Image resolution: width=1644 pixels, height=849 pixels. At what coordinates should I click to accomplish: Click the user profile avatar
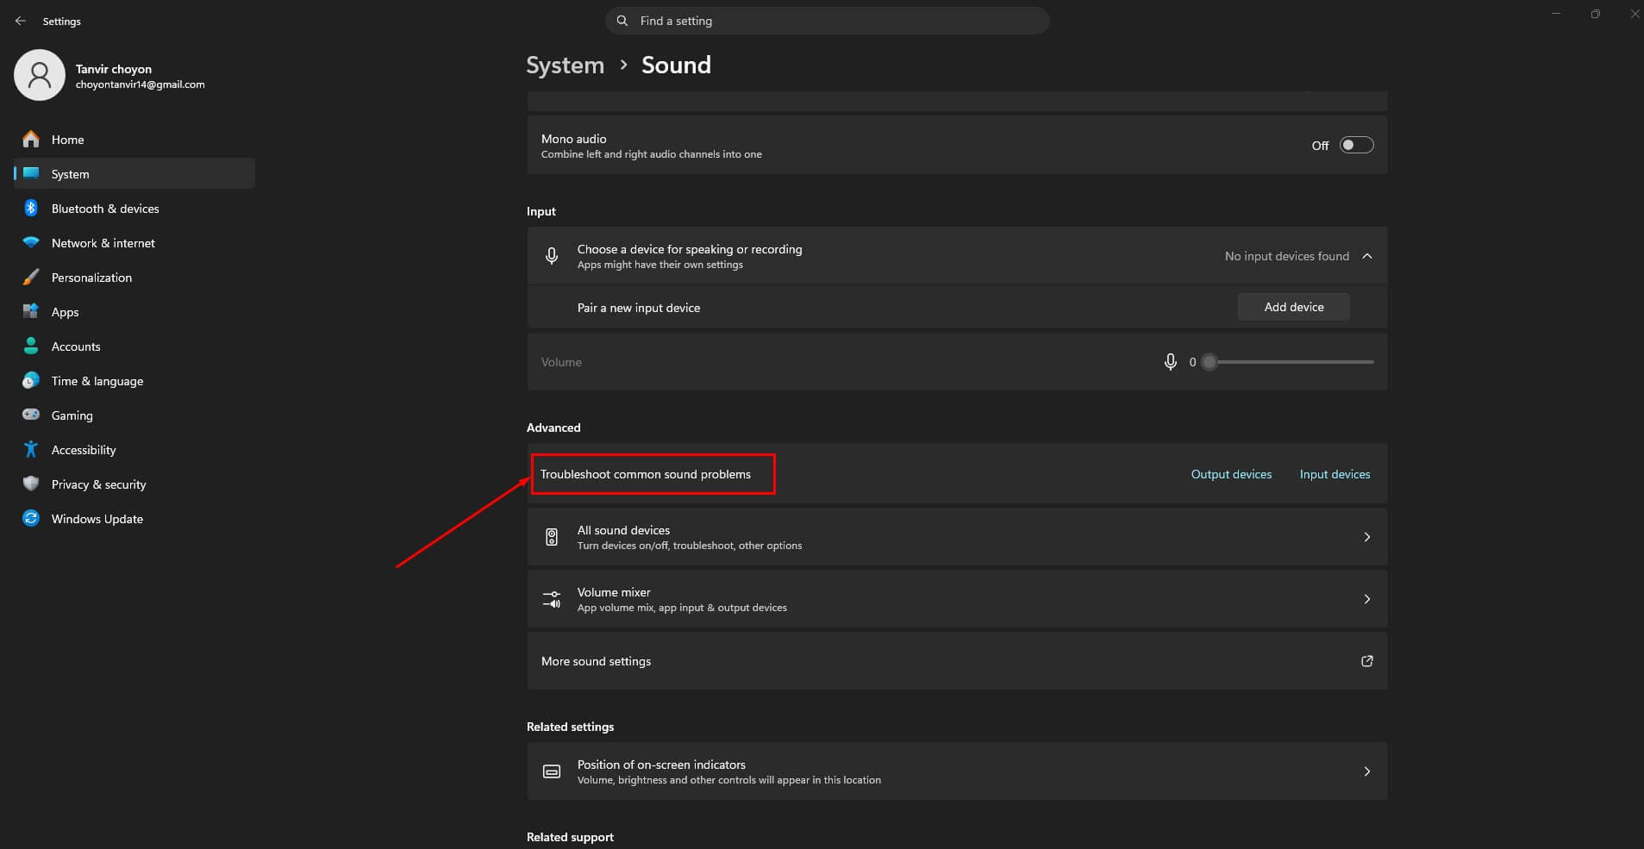point(40,75)
